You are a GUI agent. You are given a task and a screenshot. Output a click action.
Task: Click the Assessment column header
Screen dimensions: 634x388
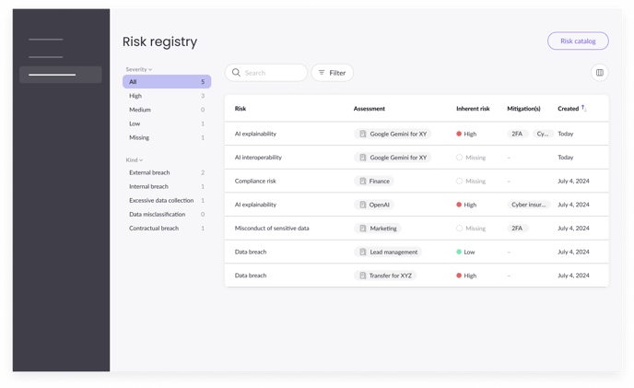[370, 109]
